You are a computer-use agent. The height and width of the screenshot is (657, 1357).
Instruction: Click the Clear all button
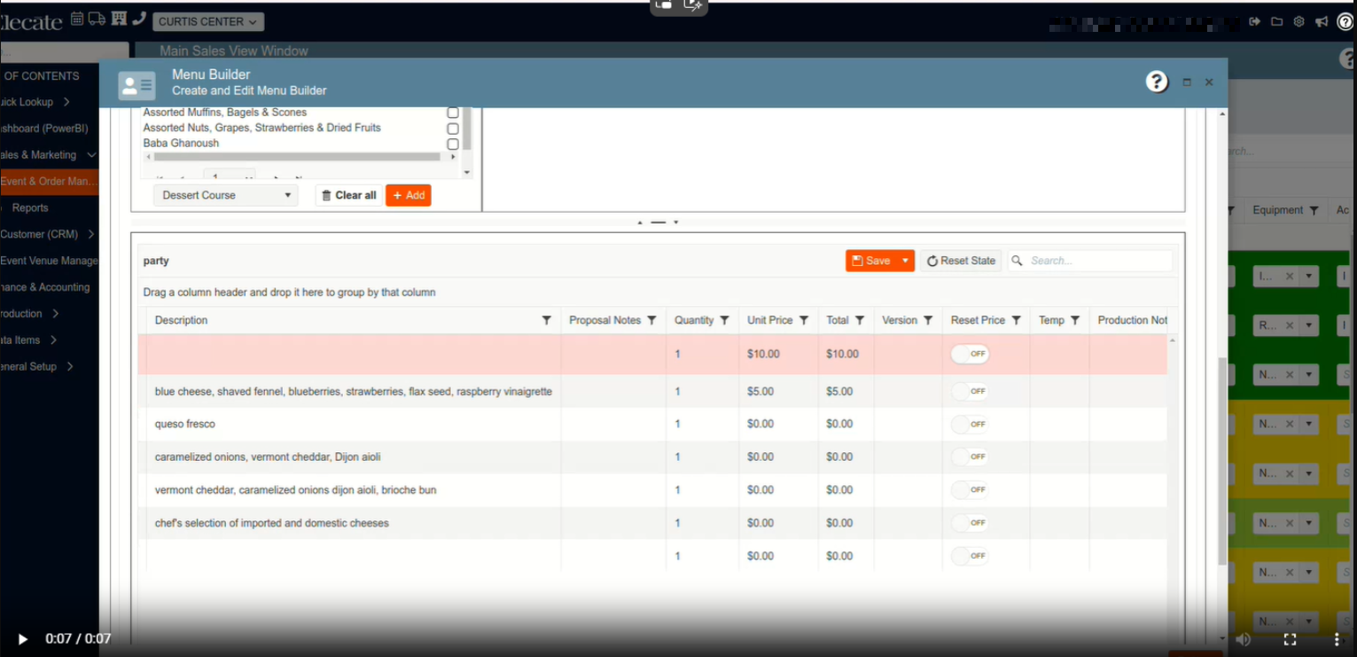click(x=348, y=195)
